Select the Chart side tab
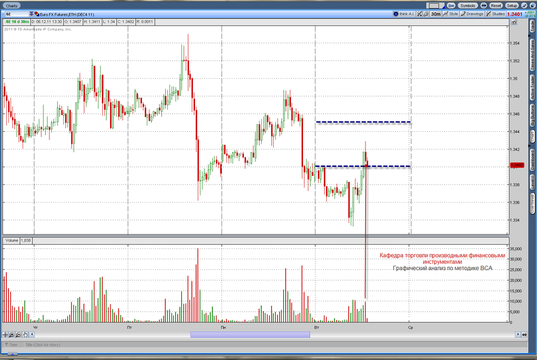537x360 pixels. tap(532, 137)
